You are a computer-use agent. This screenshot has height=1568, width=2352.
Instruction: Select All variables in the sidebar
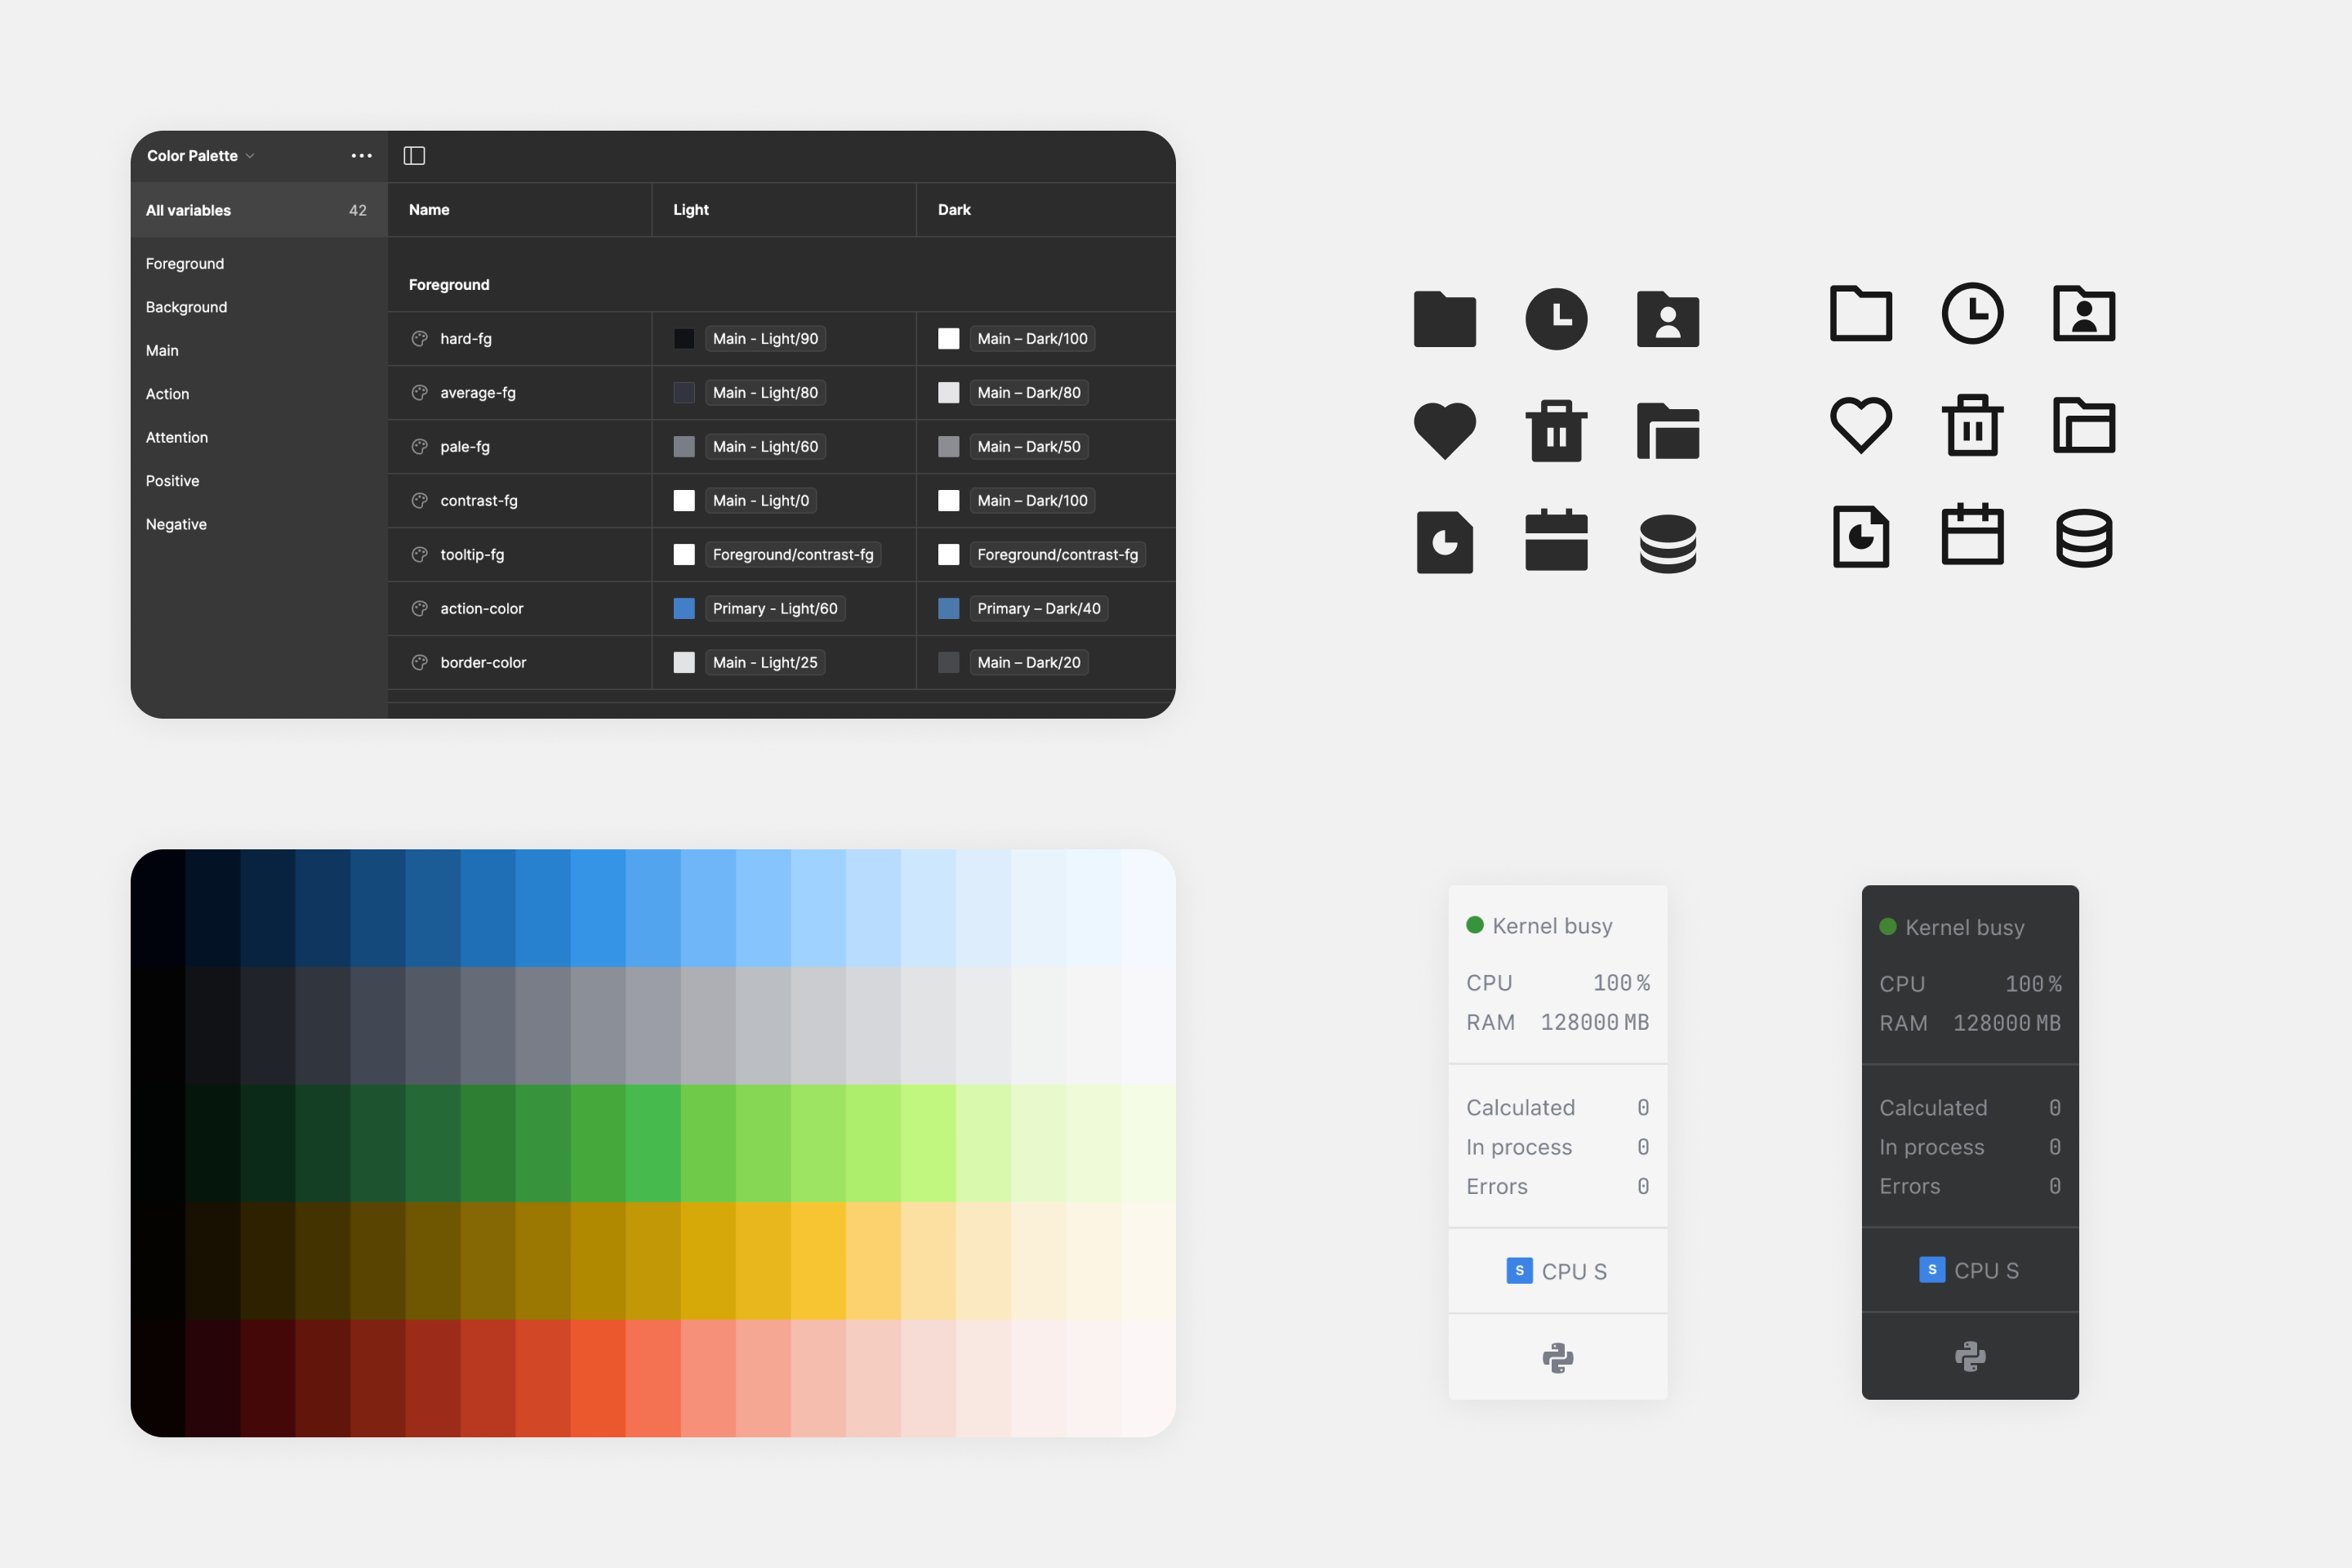(188, 210)
